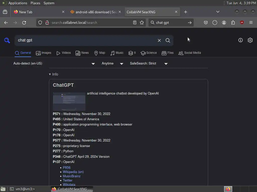Open the Firefox View icon
This screenshot has height=192, width=257.
coord(5,12)
